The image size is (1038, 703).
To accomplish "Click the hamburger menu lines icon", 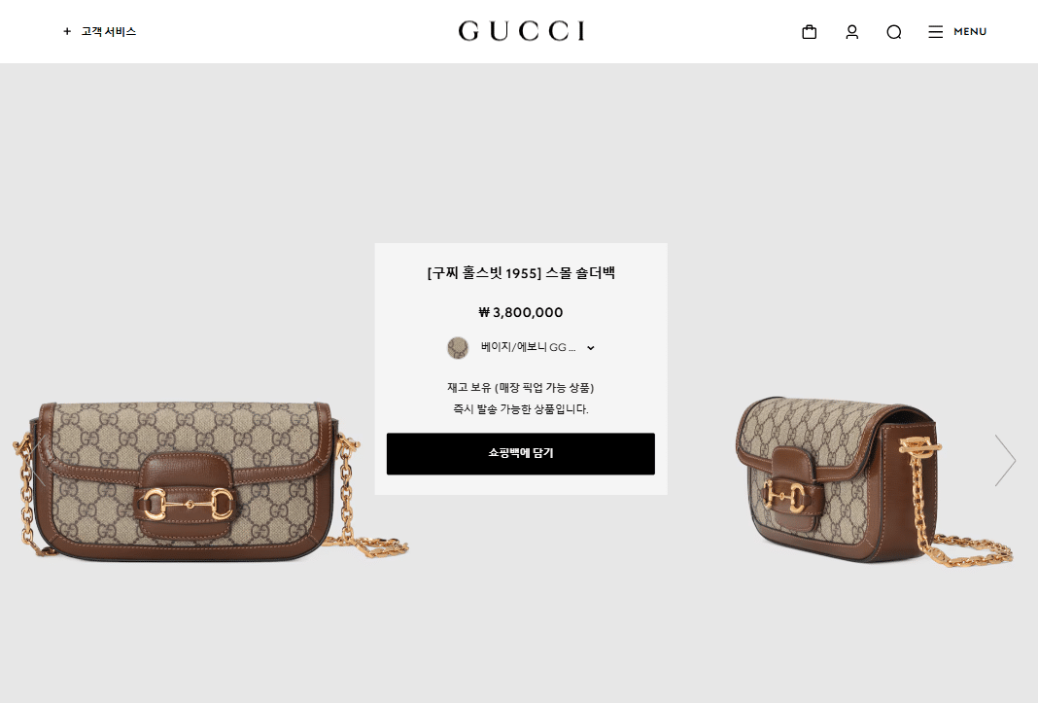I will point(935,32).
